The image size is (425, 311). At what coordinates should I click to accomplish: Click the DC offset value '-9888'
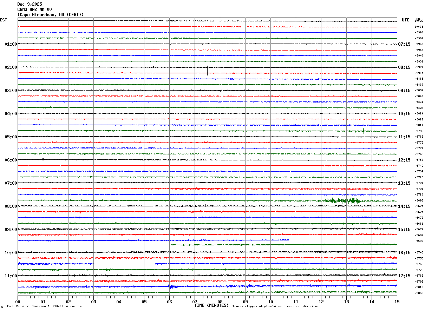pyautogui.click(x=419, y=79)
